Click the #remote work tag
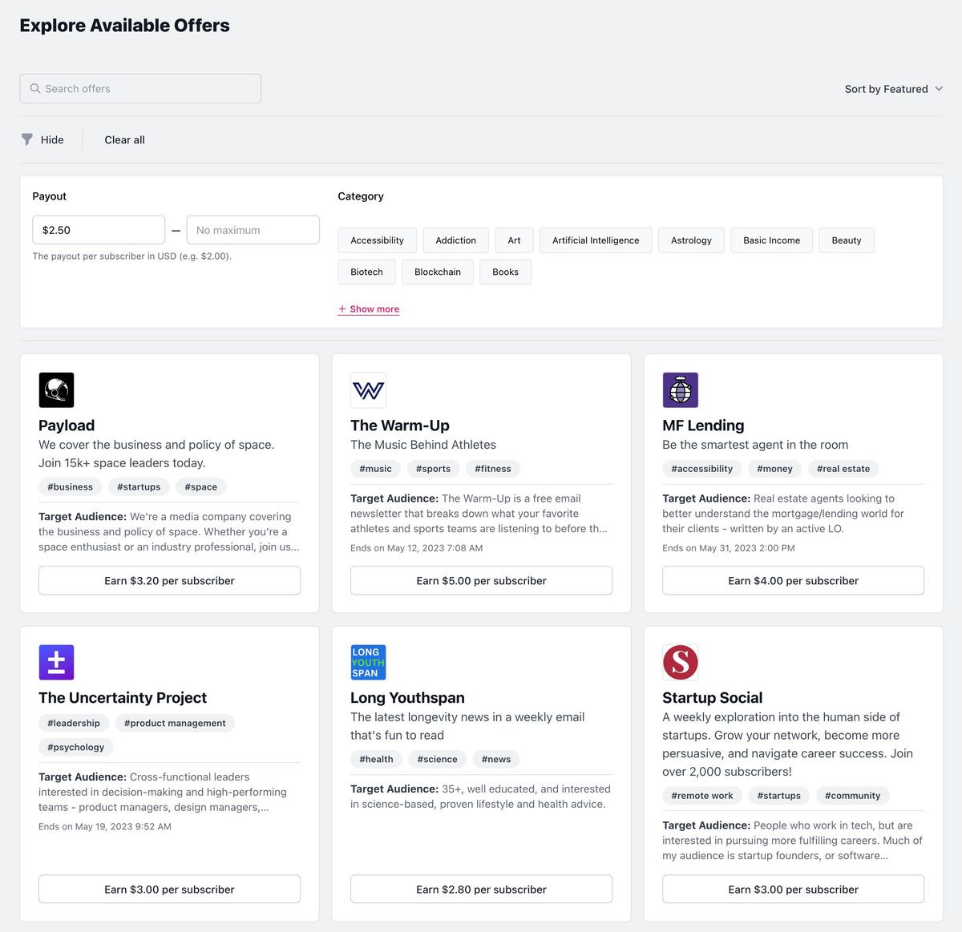The width and height of the screenshot is (962, 932). (x=701, y=796)
